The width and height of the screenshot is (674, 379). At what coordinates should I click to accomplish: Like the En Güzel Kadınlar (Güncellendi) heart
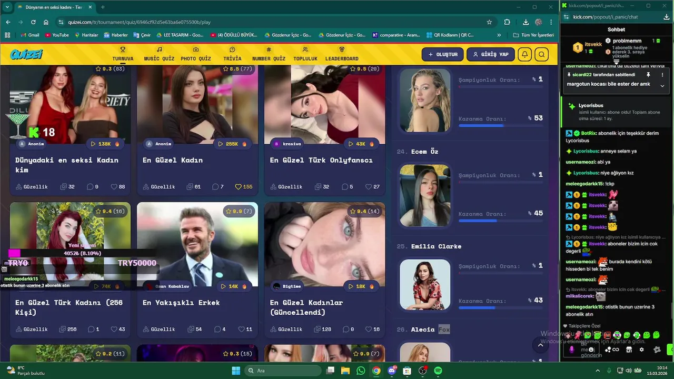[368, 330]
